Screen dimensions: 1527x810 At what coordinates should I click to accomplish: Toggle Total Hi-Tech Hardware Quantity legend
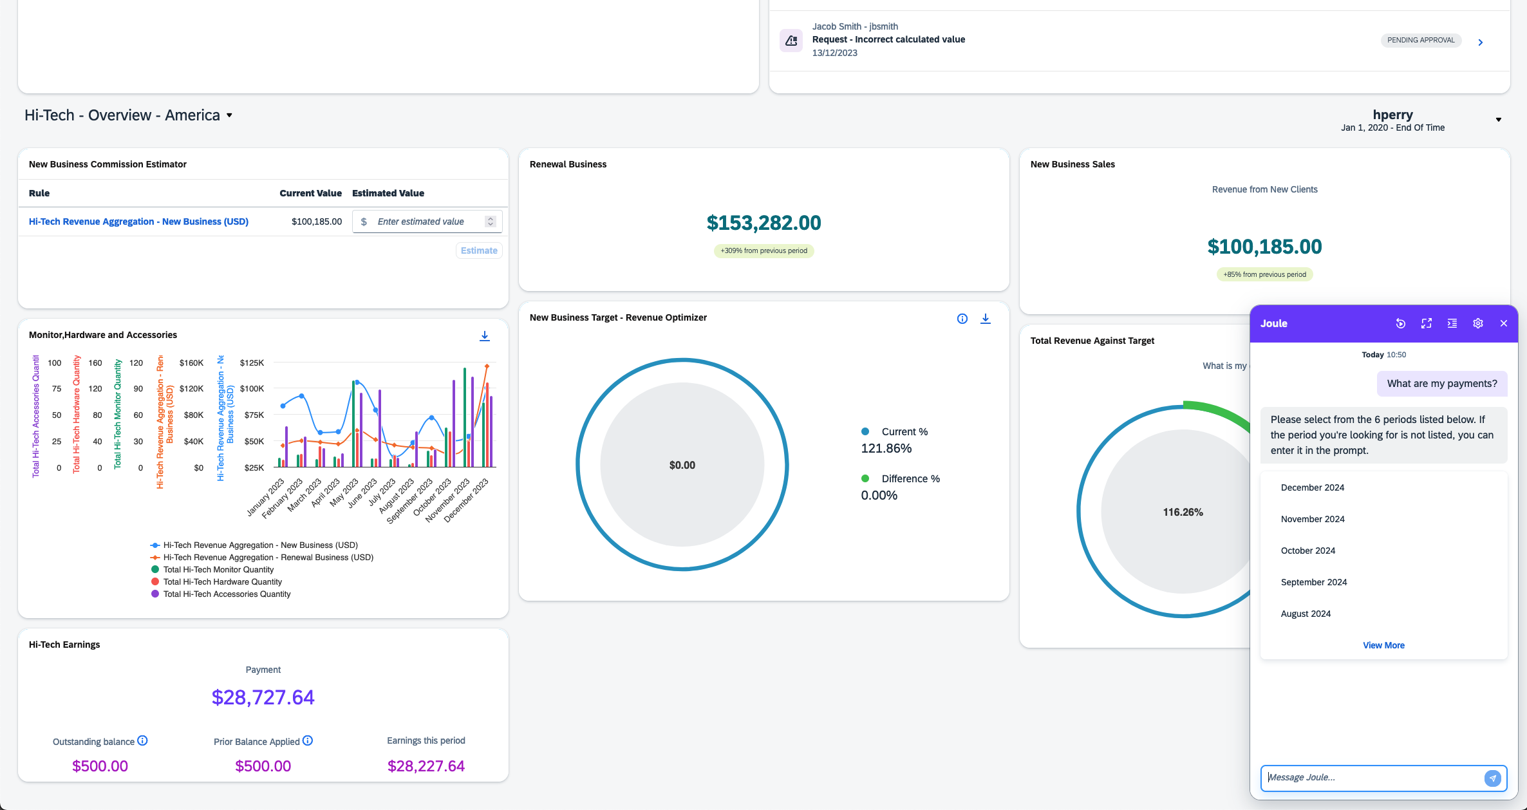(222, 581)
